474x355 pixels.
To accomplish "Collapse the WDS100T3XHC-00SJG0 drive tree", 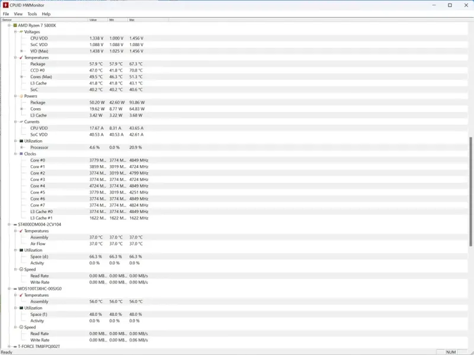I will [x=9, y=289].
